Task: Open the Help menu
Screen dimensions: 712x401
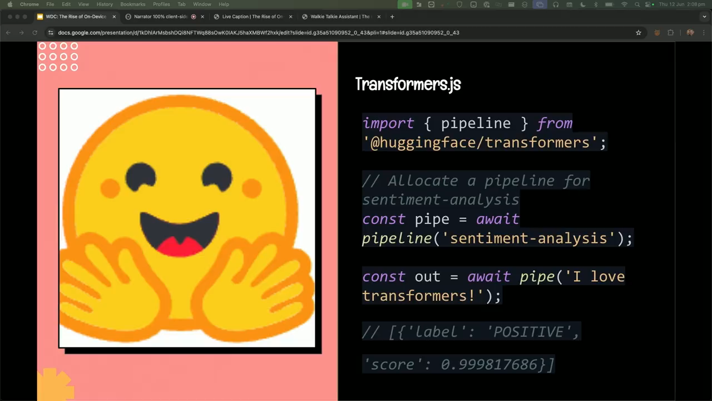Action: [224, 4]
